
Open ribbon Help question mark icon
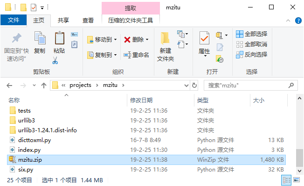298,21
